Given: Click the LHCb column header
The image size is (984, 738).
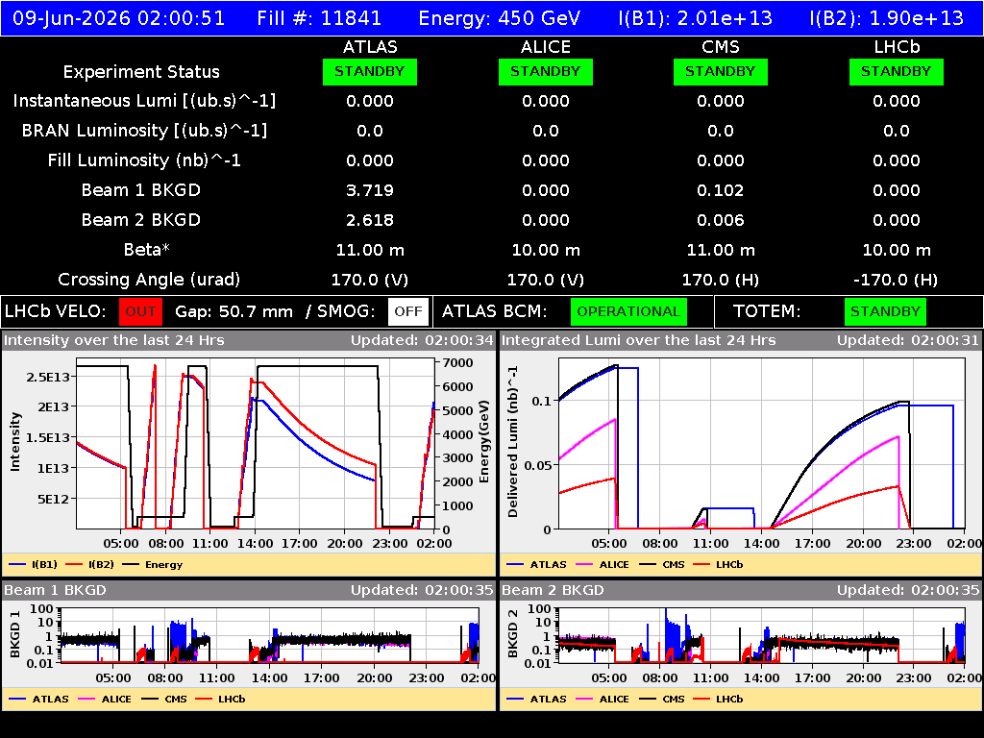Looking at the screenshot, I should (897, 47).
